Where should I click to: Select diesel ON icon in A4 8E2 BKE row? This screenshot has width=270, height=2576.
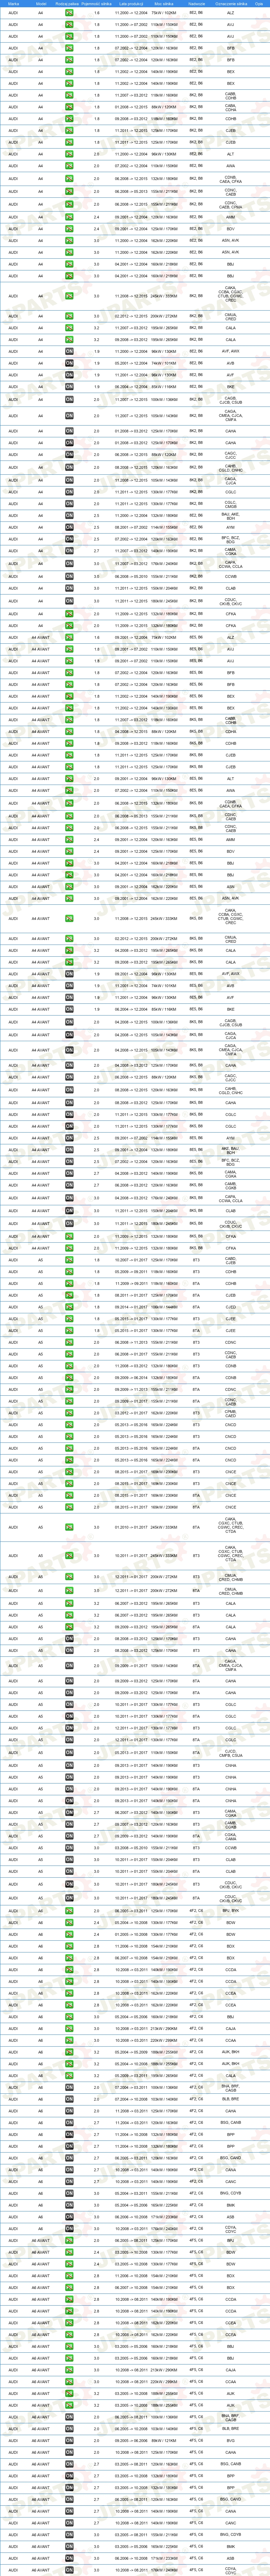[69, 387]
